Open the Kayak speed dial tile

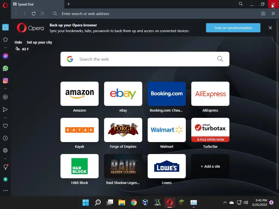80,130
